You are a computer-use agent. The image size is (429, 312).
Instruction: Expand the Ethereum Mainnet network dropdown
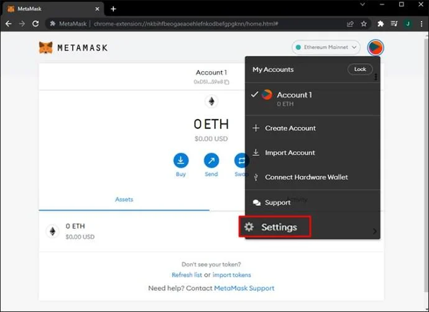[x=326, y=48]
